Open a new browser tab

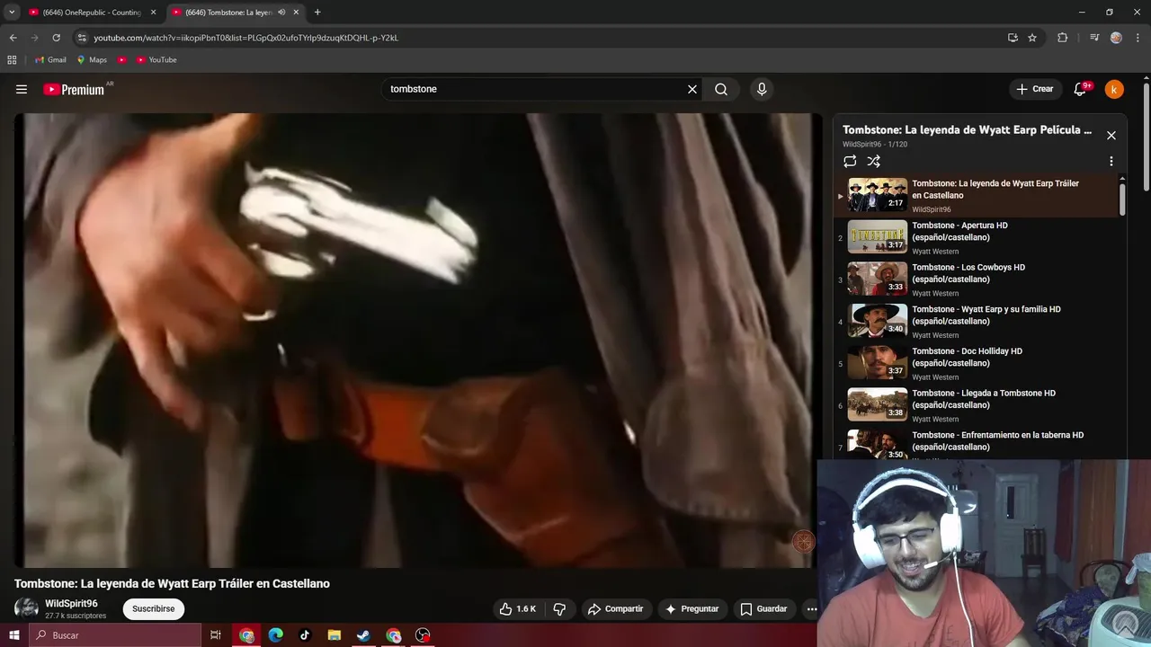tap(317, 13)
